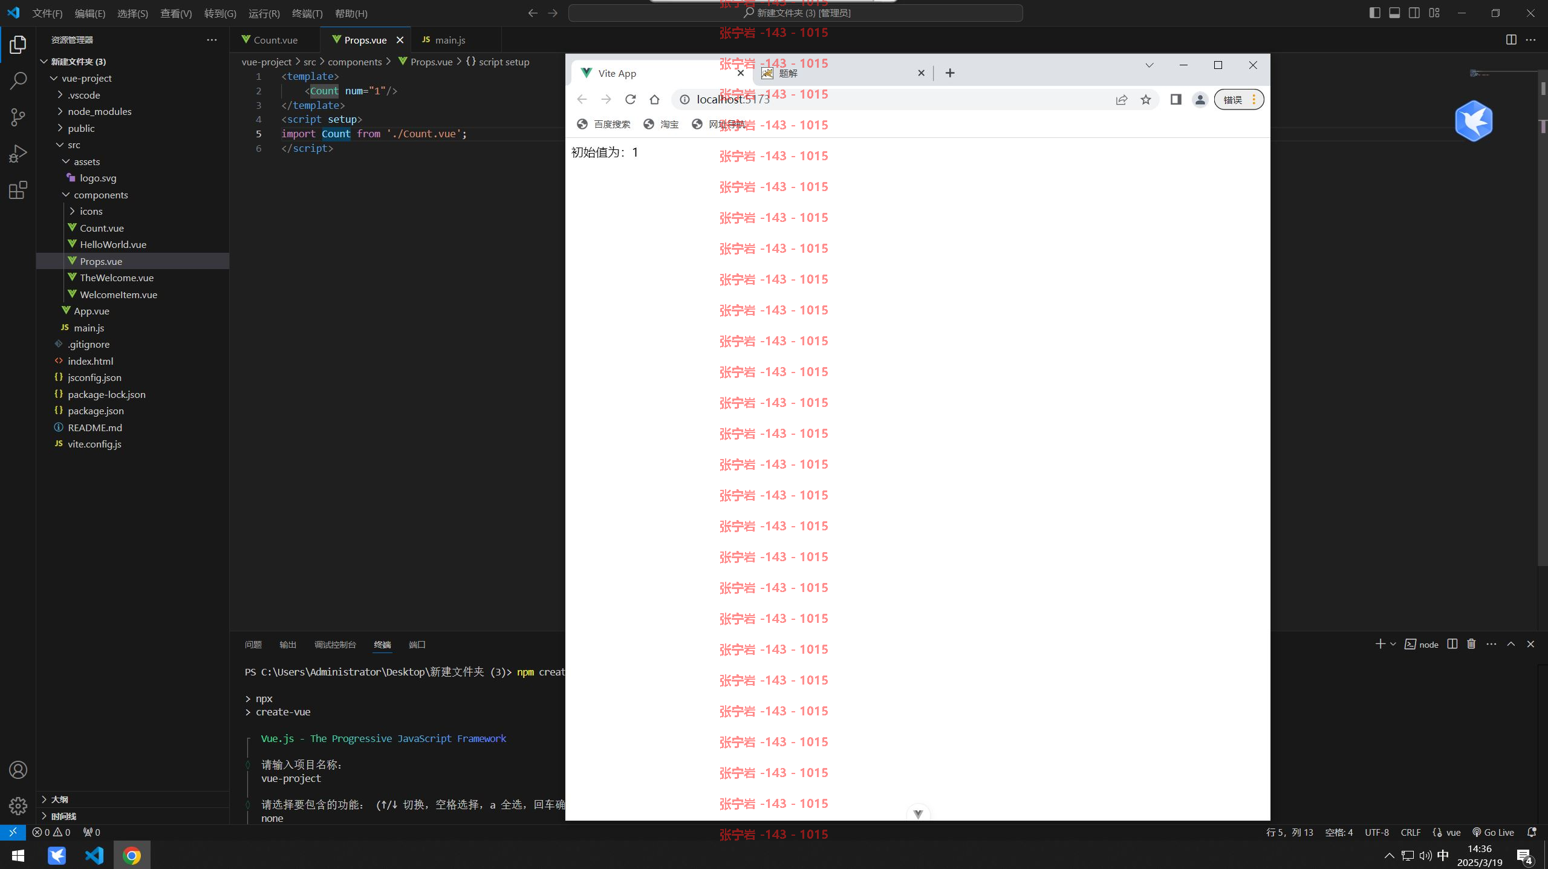Click the Go Live status bar button
The image size is (1548, 869).
1493,832
